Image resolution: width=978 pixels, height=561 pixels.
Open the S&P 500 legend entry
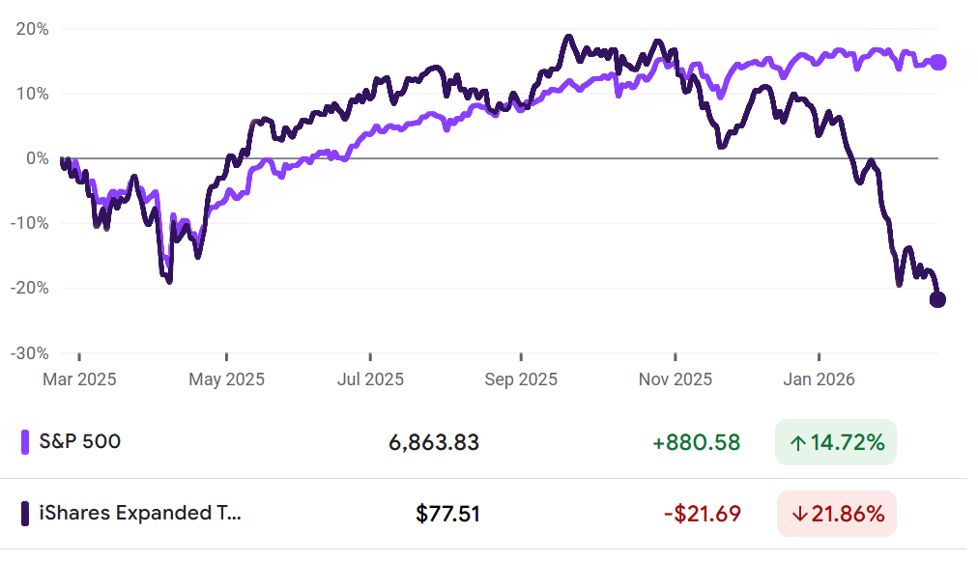click(x=80, y=442)
